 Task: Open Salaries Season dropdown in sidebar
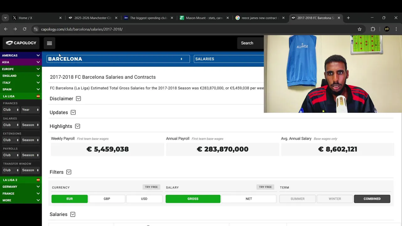coord(30,125)
